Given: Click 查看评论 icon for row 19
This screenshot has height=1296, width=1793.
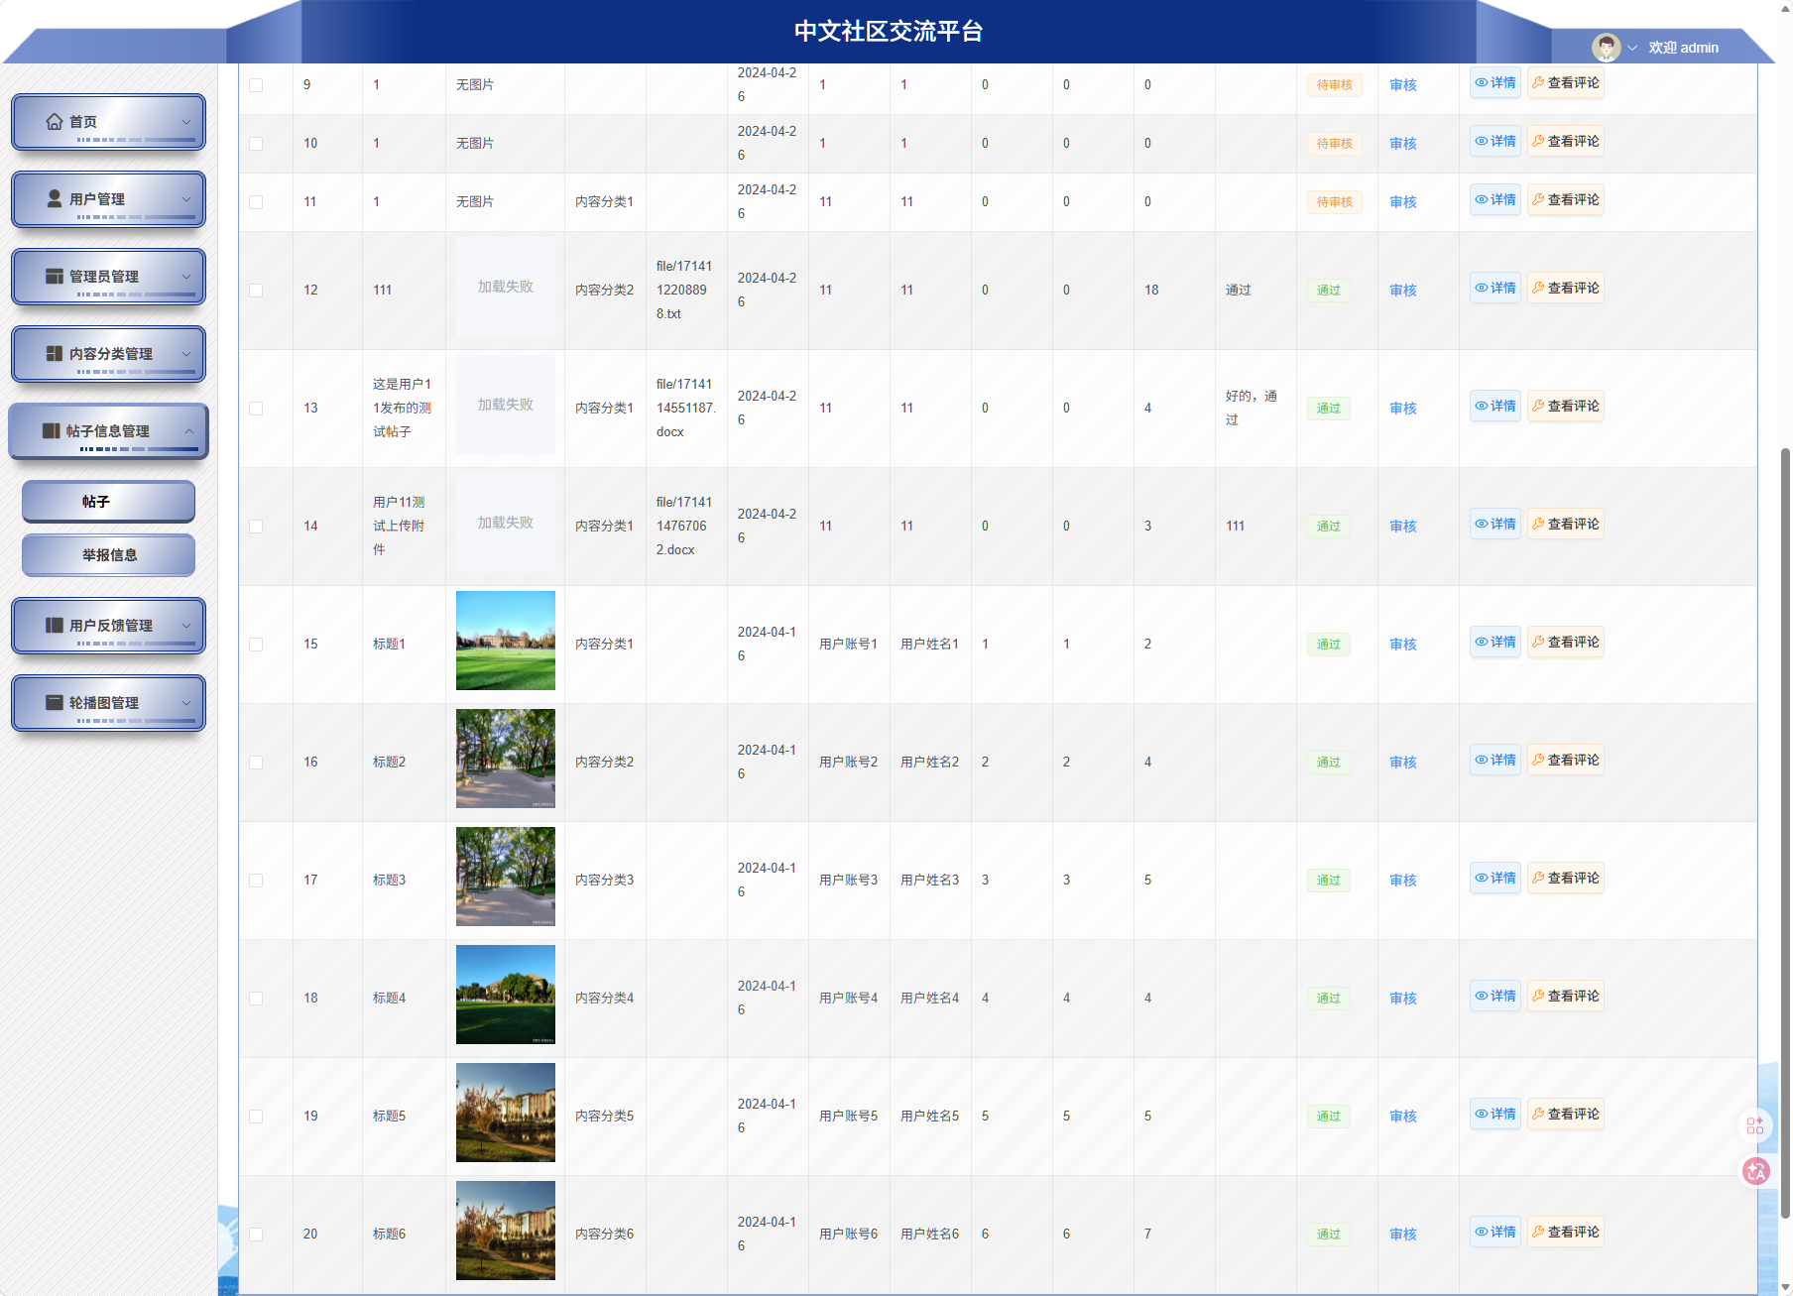Looking at the screenshot, I should [x=1538, y=1114].
